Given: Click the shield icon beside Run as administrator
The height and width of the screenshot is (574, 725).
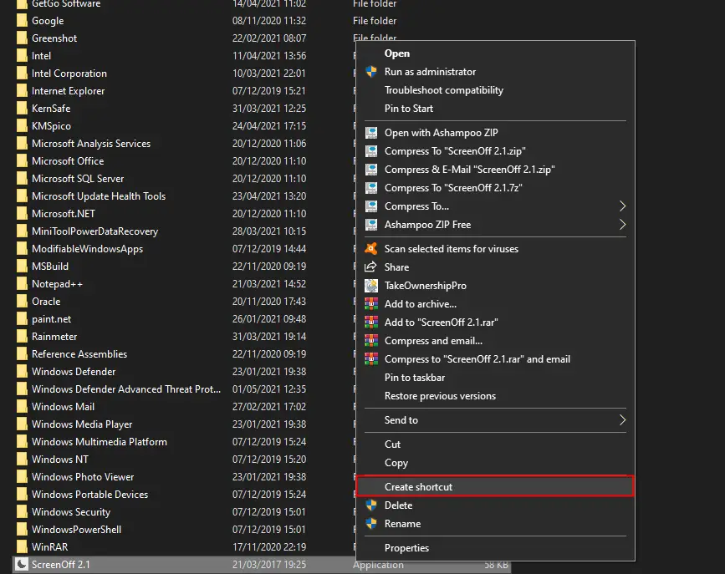Looking at the screenshot, I should (x=371, y=72).
